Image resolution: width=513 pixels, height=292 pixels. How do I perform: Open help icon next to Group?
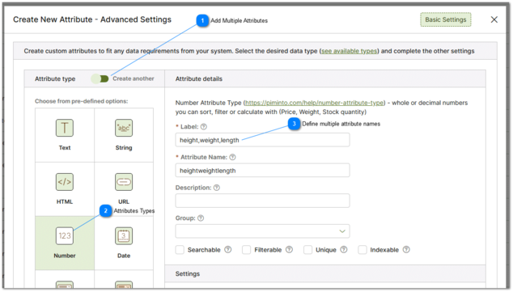(x=201, y=218)
